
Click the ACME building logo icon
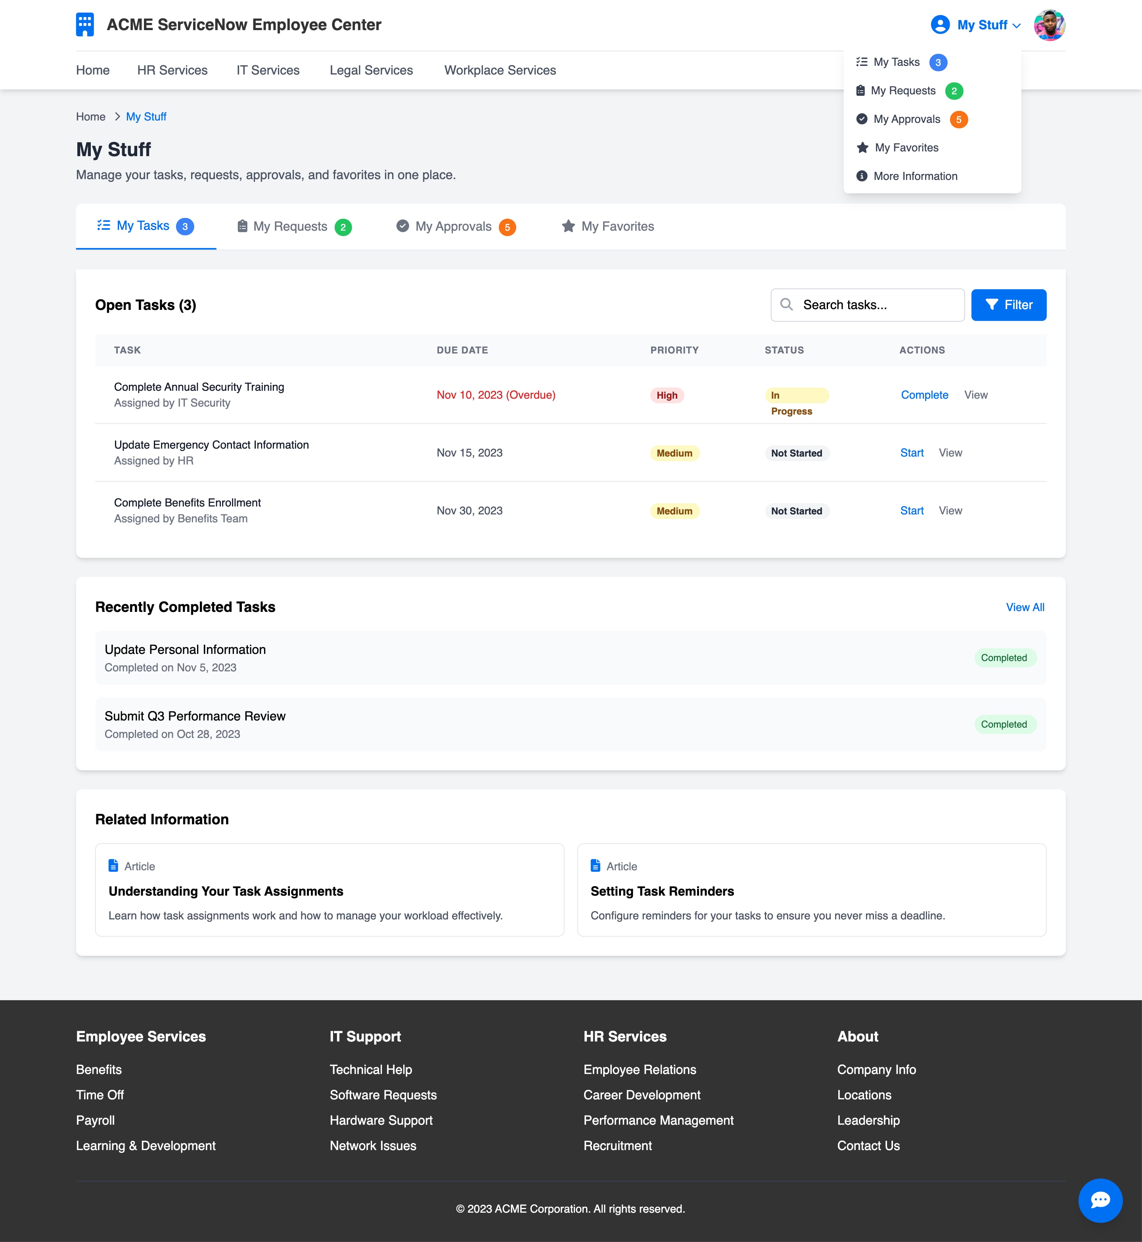(x=85, y=24)
